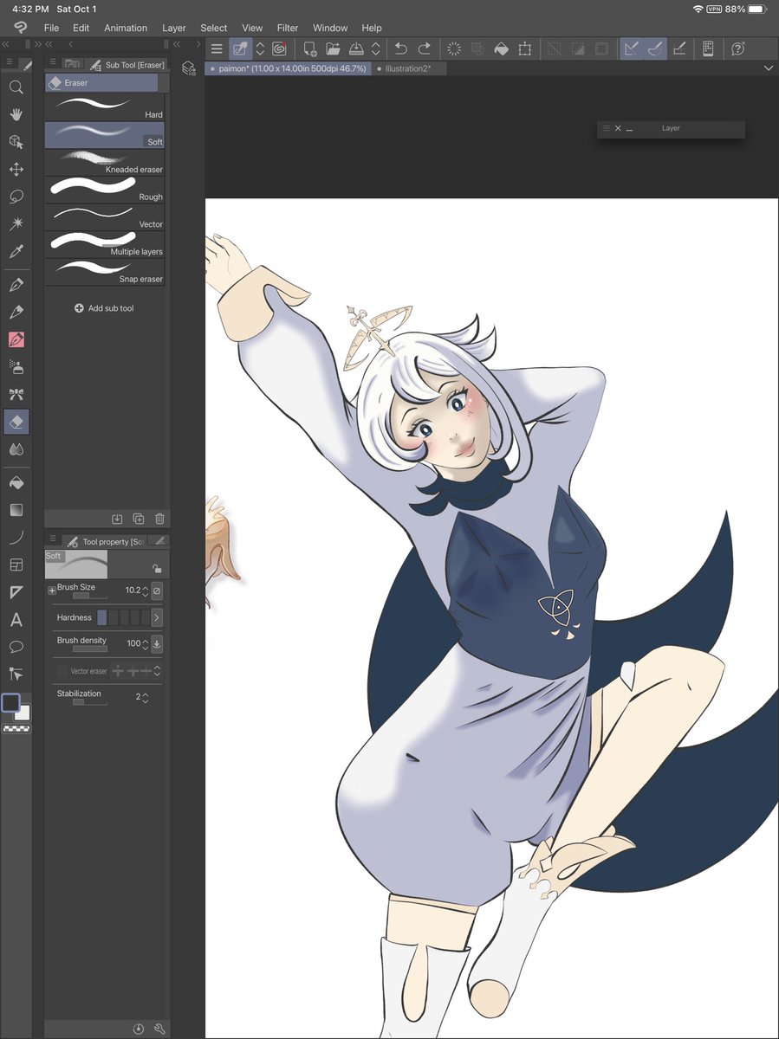Select the Fill bucket tool in tool palette

pyautogui.click(x=16, y=482)
